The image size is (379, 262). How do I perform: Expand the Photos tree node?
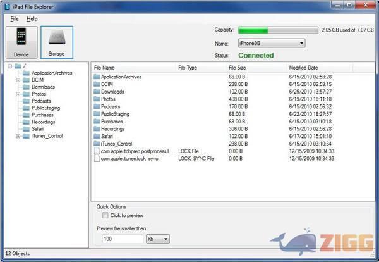click(x=18, y=94)
